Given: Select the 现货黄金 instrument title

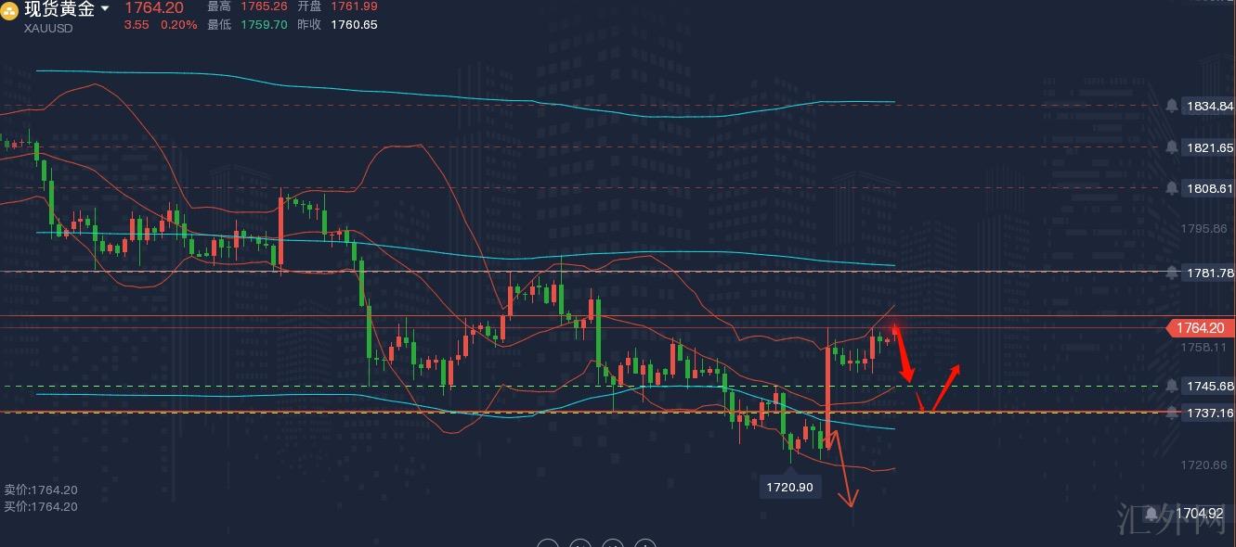Looking at the screenshot, I should (x=59, y=9).
